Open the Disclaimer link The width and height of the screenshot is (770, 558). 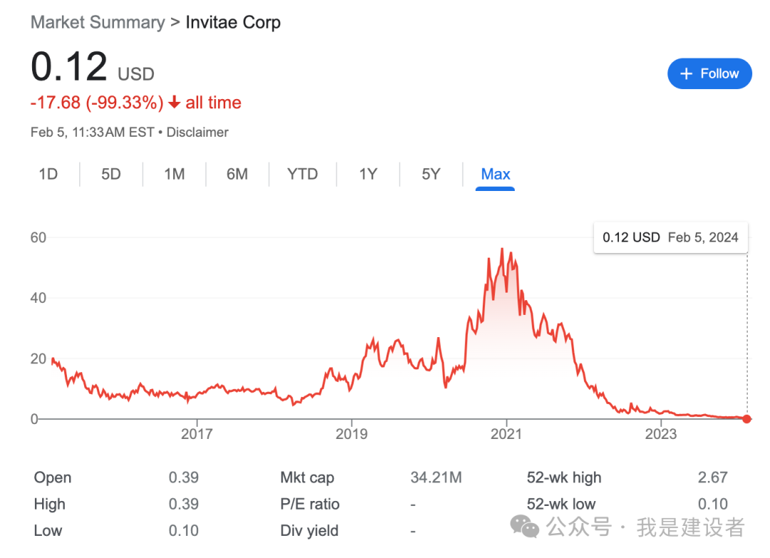[x=197, y=132]
